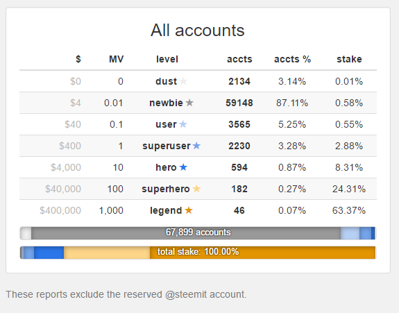Click the 'accts %' column header
The height and width of the screenshot is (313, 399).
coord(292,59)
